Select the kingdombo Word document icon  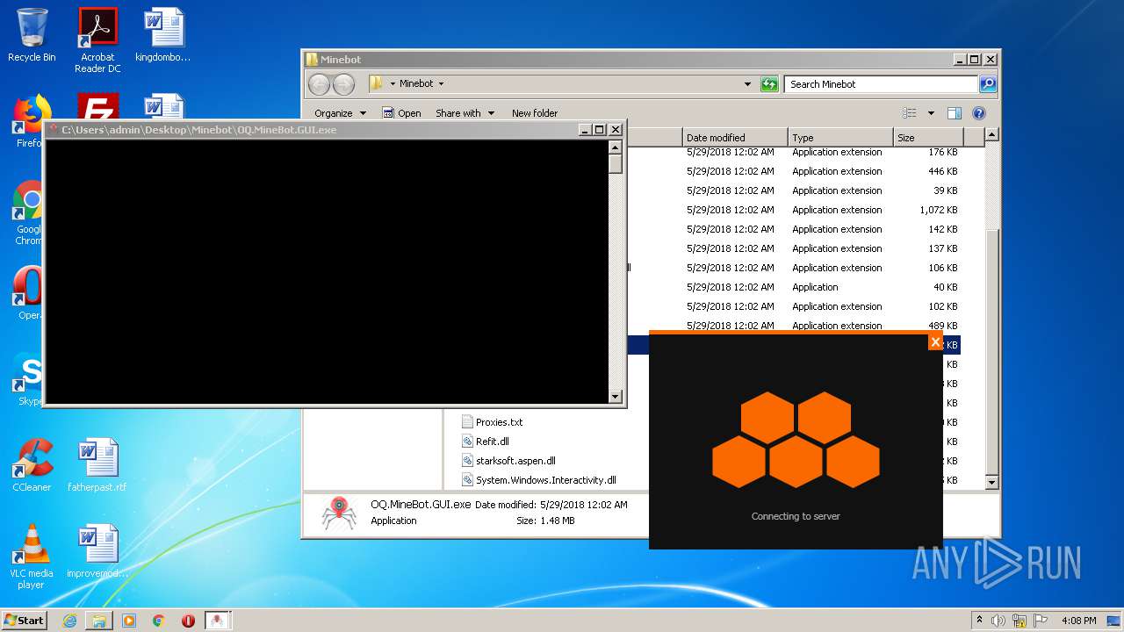click(163, 36)
